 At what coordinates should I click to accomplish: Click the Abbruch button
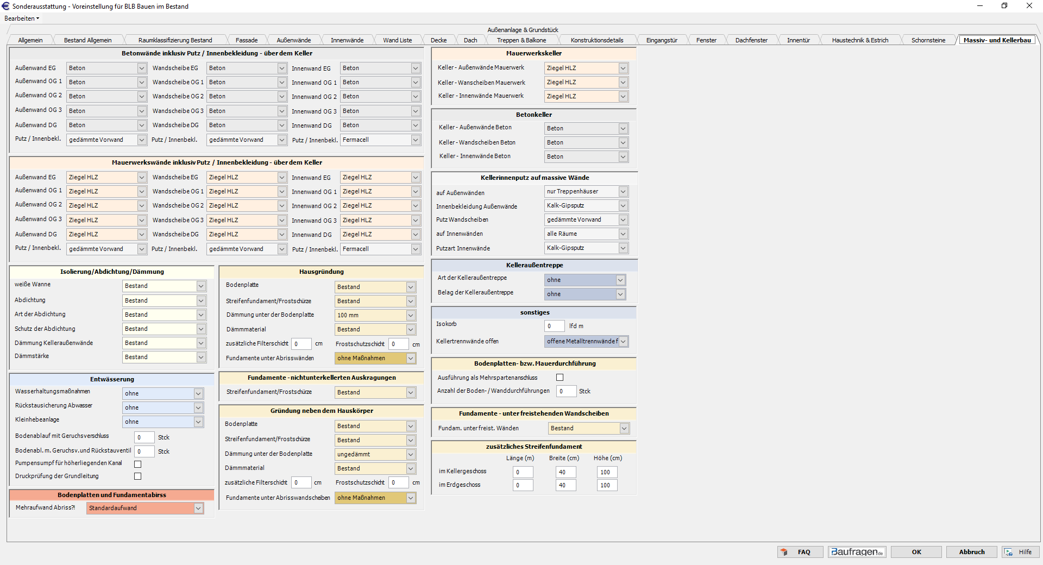pos(971,552)
